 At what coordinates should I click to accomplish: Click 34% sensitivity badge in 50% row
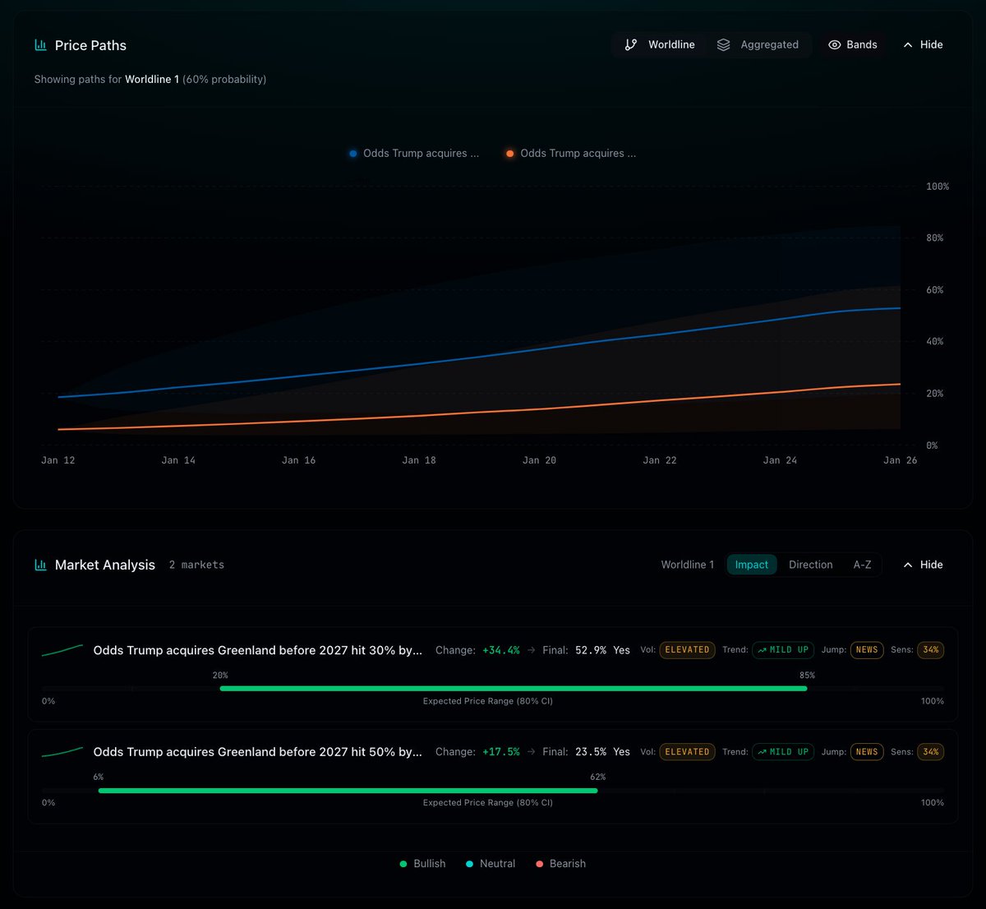(930, 752)
